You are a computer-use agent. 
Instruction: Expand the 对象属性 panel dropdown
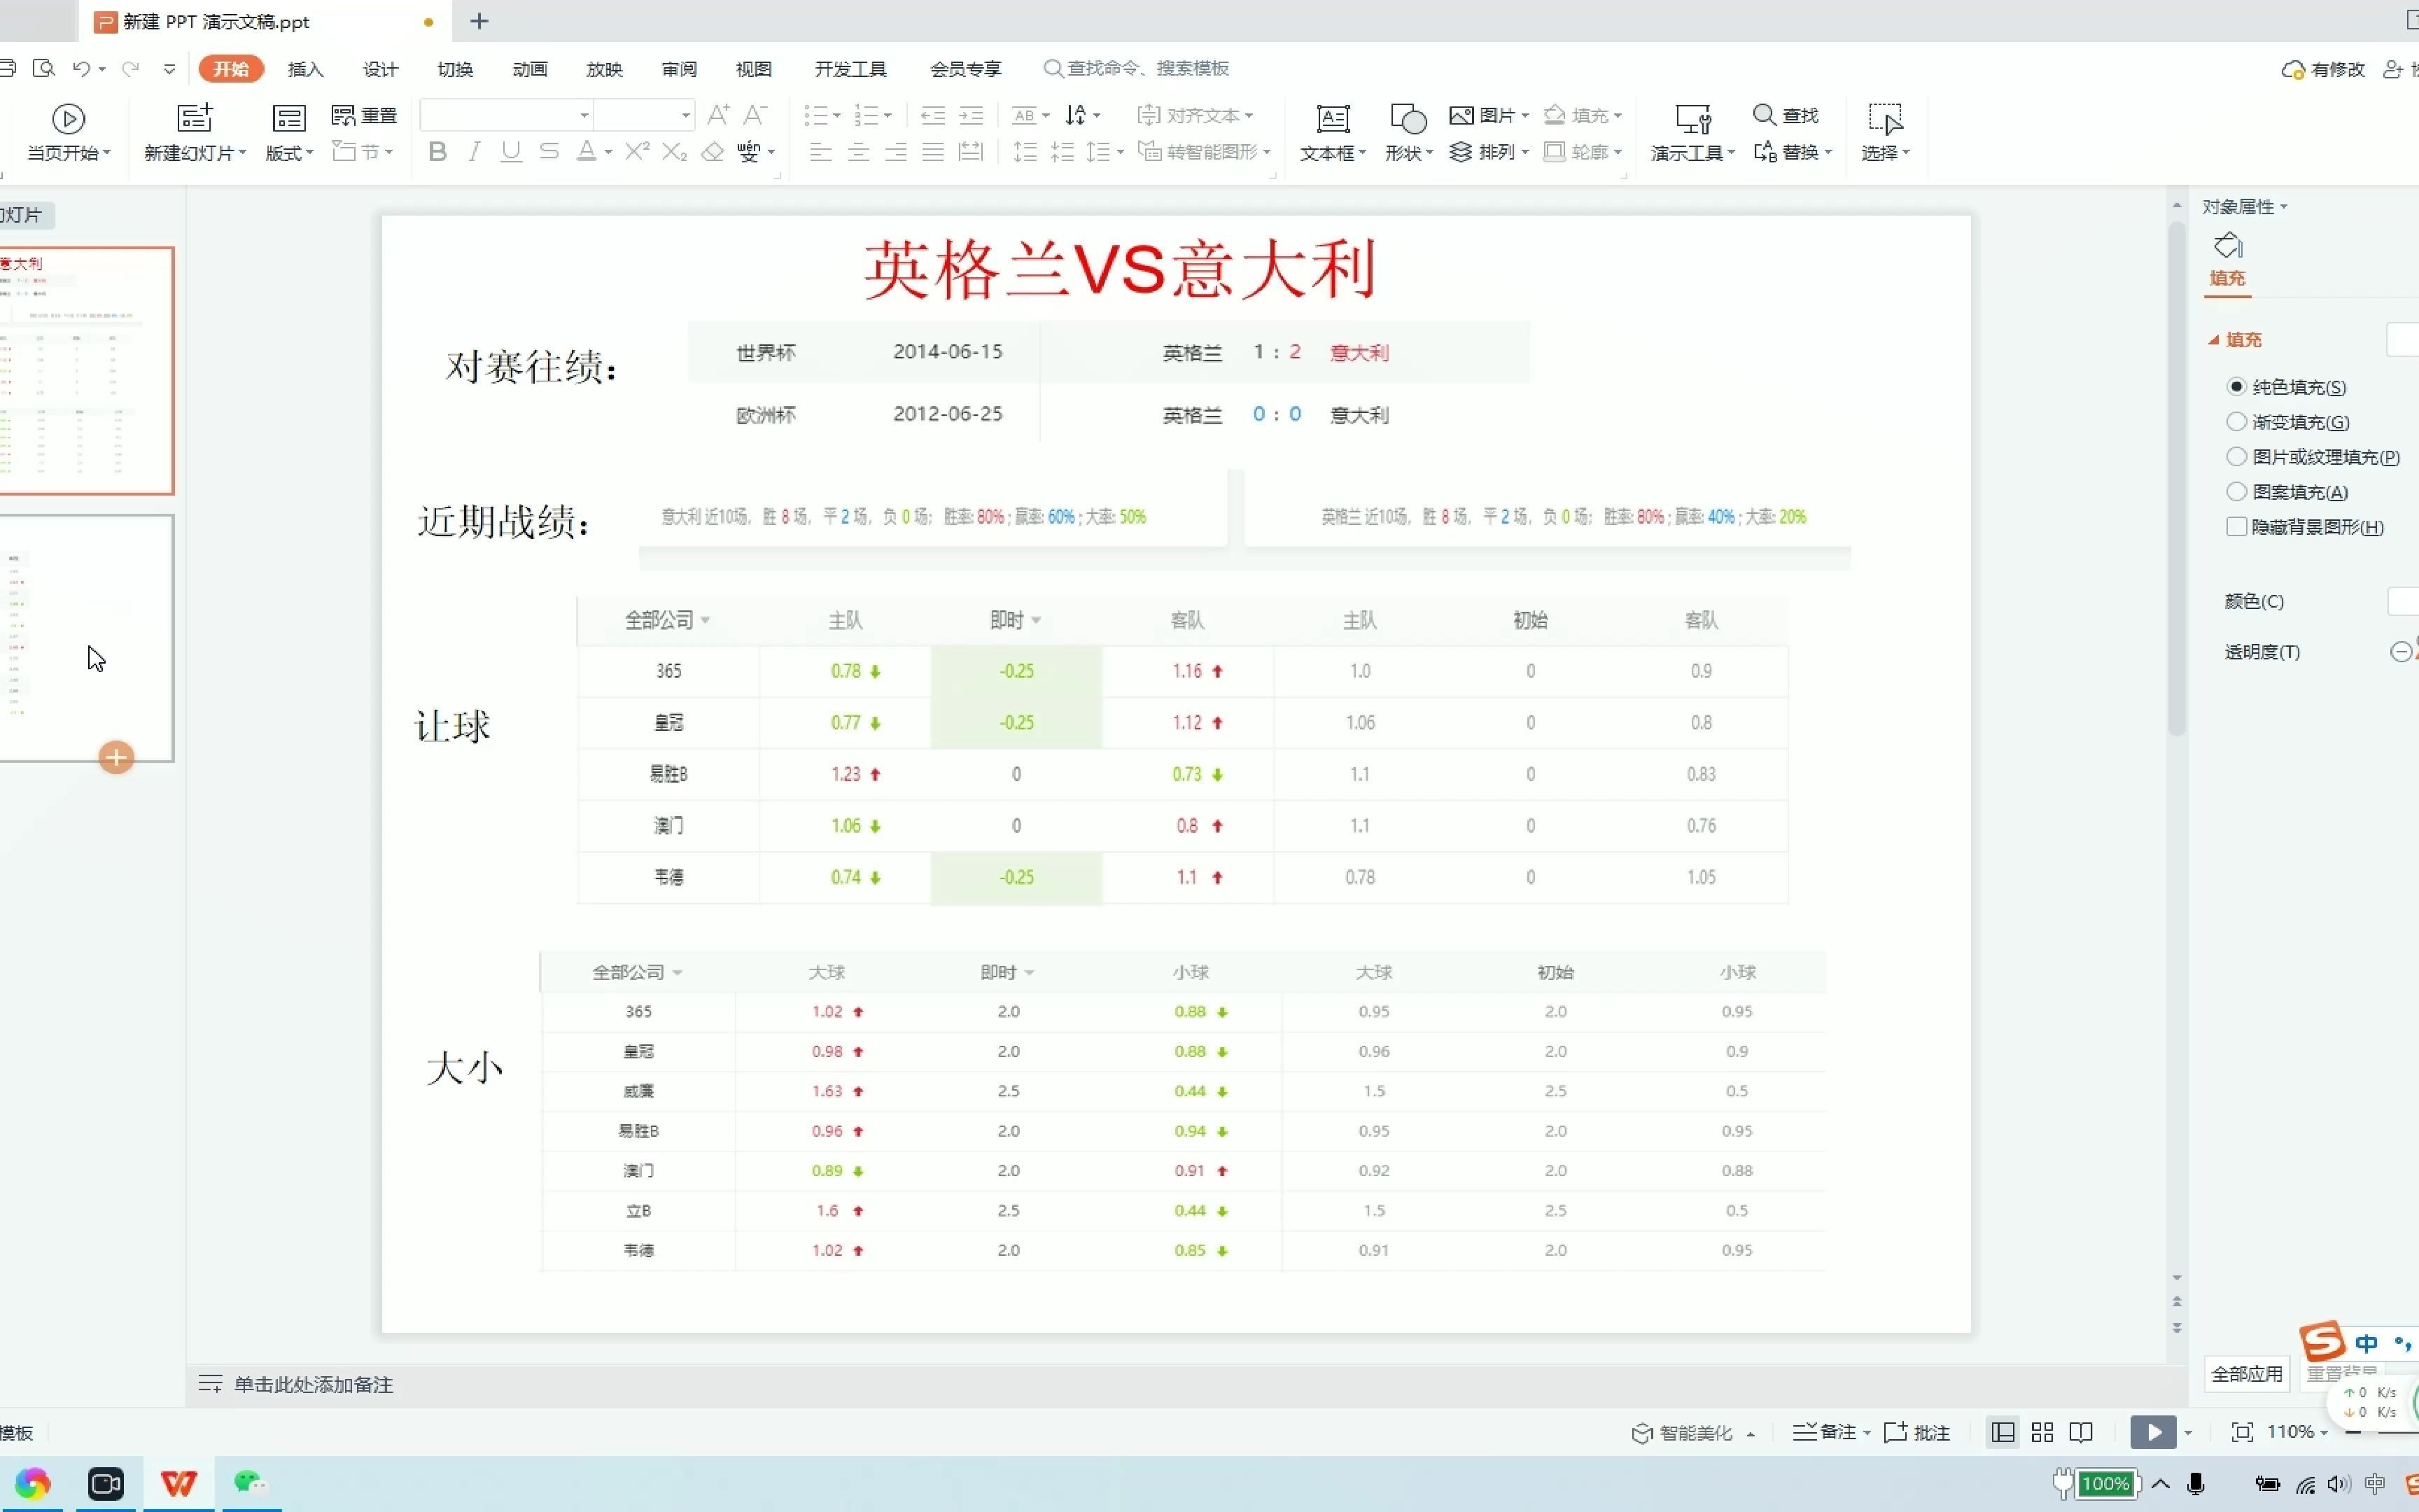click(2284, 207)
